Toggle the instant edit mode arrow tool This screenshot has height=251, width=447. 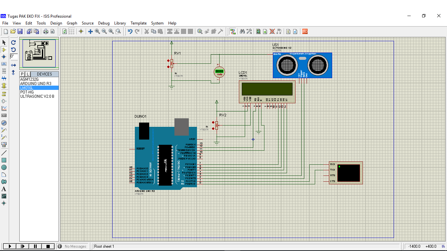[4, 42]
